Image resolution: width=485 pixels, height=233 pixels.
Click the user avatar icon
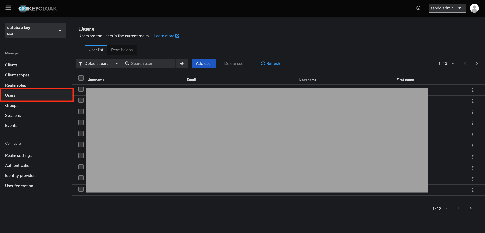tap(474, 8)
